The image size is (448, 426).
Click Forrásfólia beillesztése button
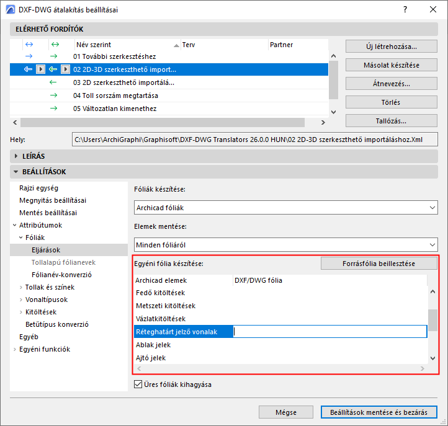click(x=379, y=264)
